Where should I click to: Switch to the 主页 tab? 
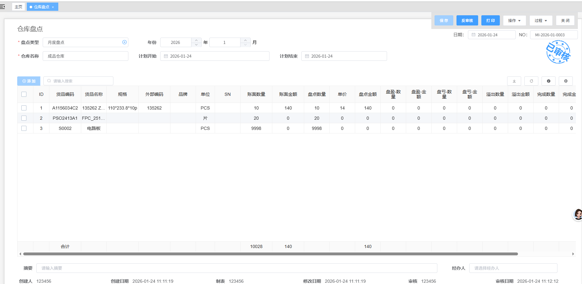tap(18, 7)
